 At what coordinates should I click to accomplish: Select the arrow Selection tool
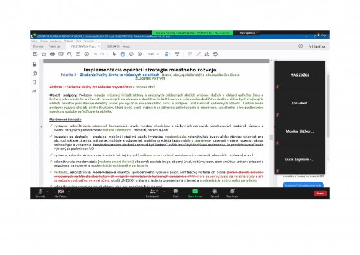[114, 54]
